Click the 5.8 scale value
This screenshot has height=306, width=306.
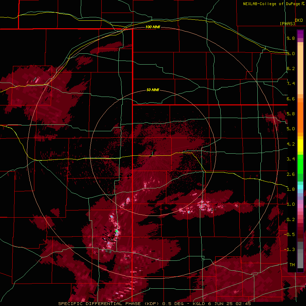(291, 114)
